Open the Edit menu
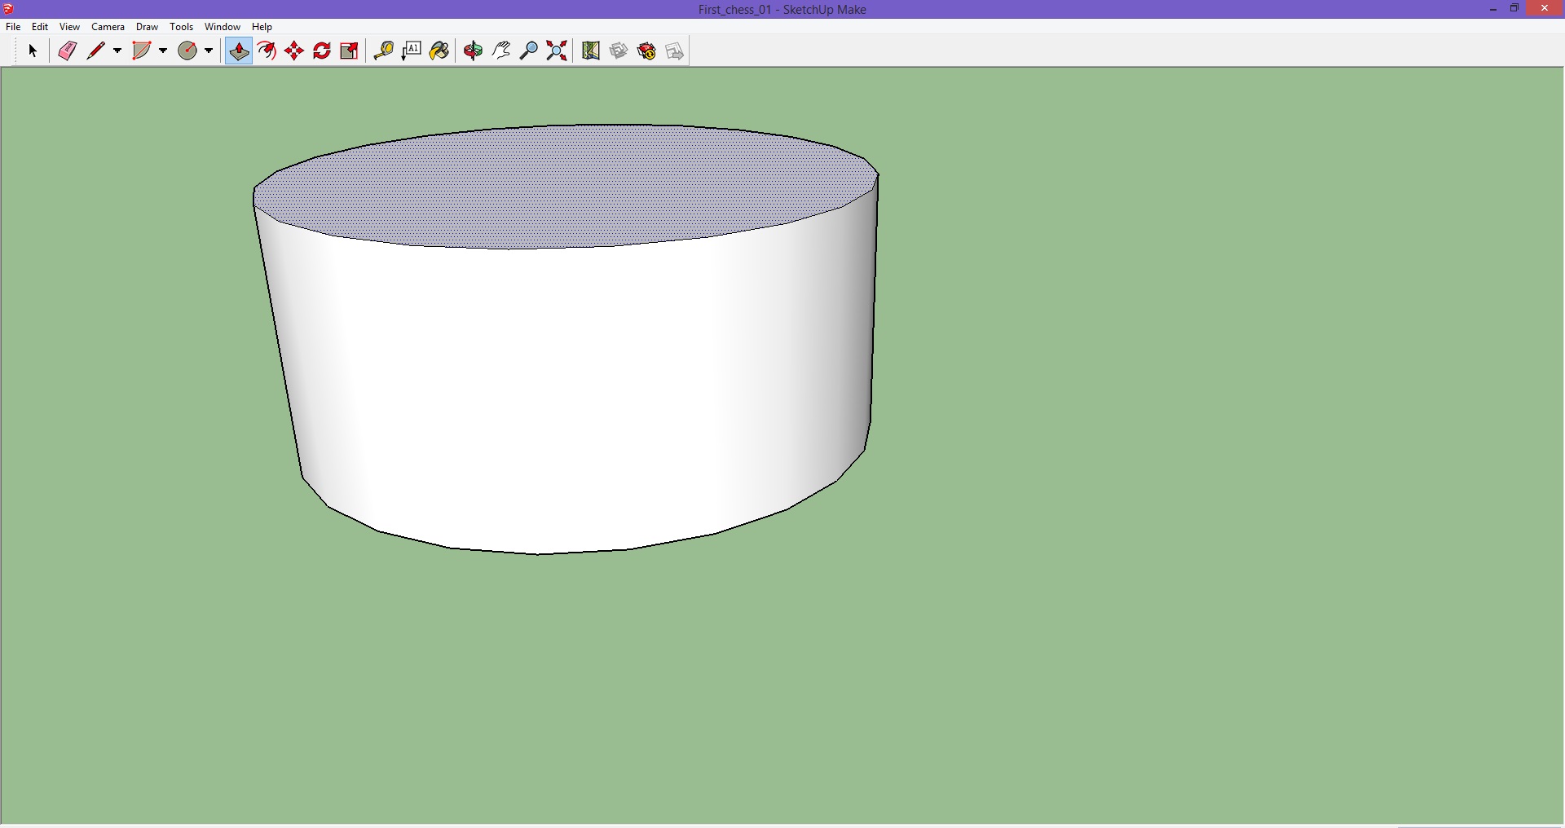 40,27
